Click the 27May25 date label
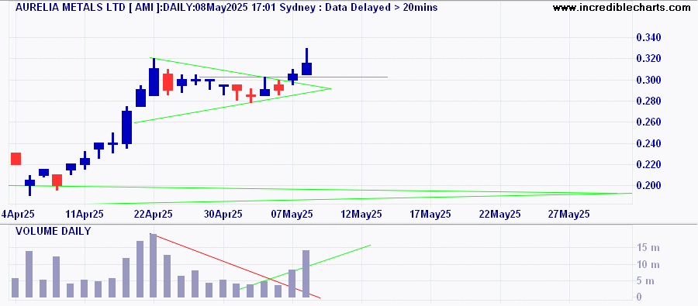The image size is (698, 306). 569,214
